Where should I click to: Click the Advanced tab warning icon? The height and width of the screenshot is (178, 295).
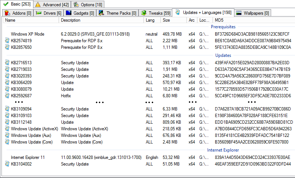click(38, 5)
